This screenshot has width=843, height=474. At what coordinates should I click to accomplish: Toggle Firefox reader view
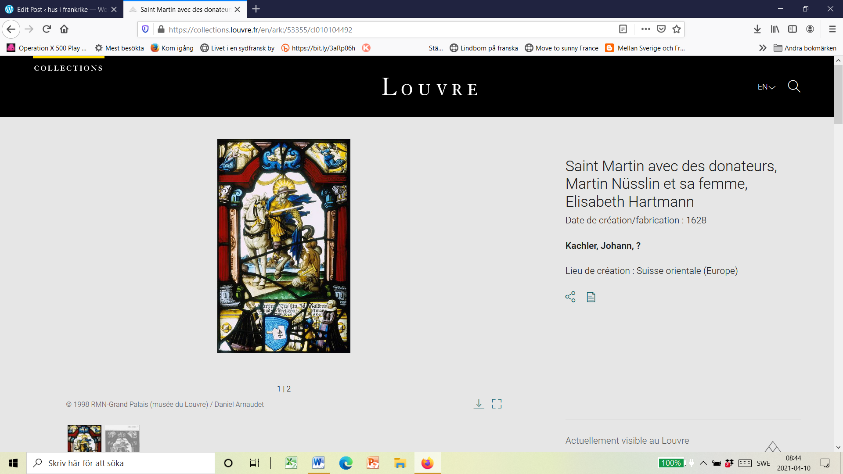click(x=623, y=29)
